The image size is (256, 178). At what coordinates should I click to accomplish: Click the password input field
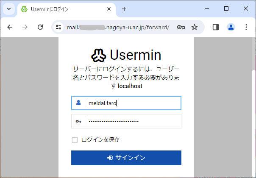click(126, 121)
